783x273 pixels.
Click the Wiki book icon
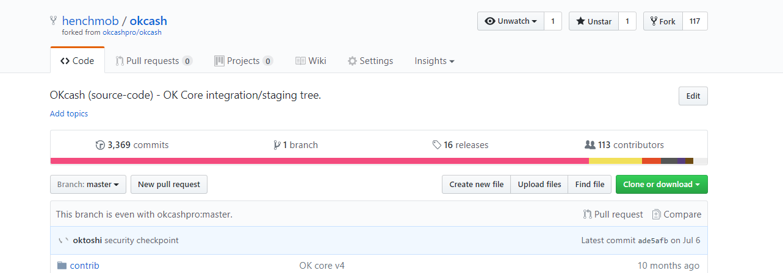(x=300, y=61)
